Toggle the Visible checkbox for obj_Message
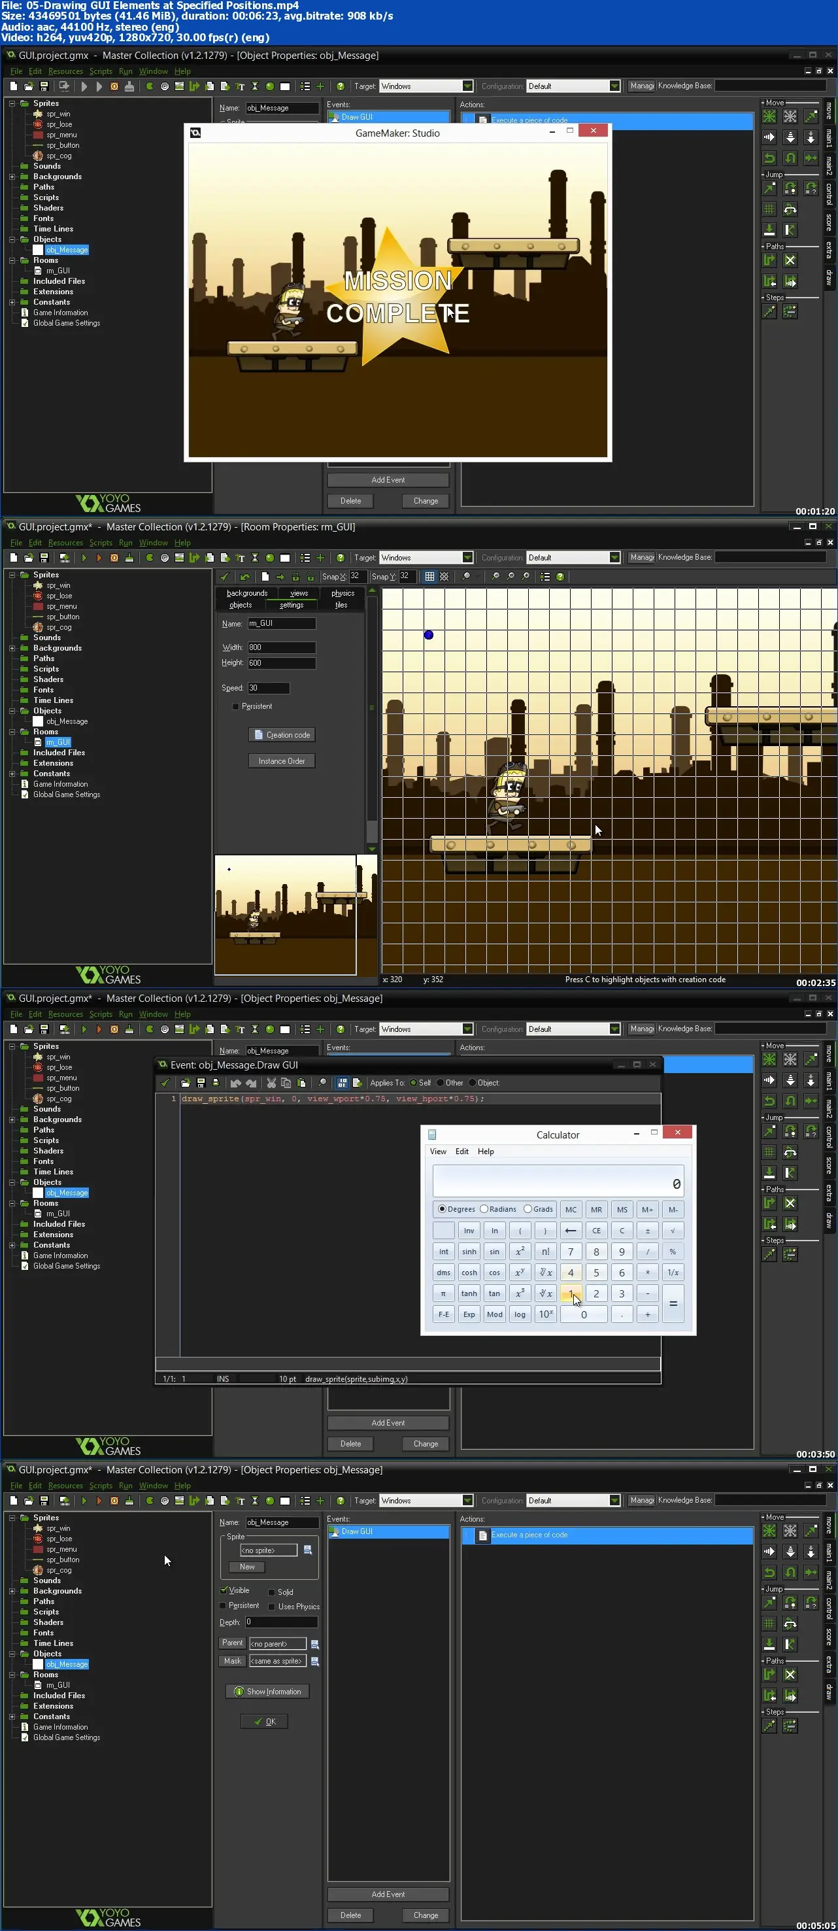The image size is (838, 1931). point(224,1590)
